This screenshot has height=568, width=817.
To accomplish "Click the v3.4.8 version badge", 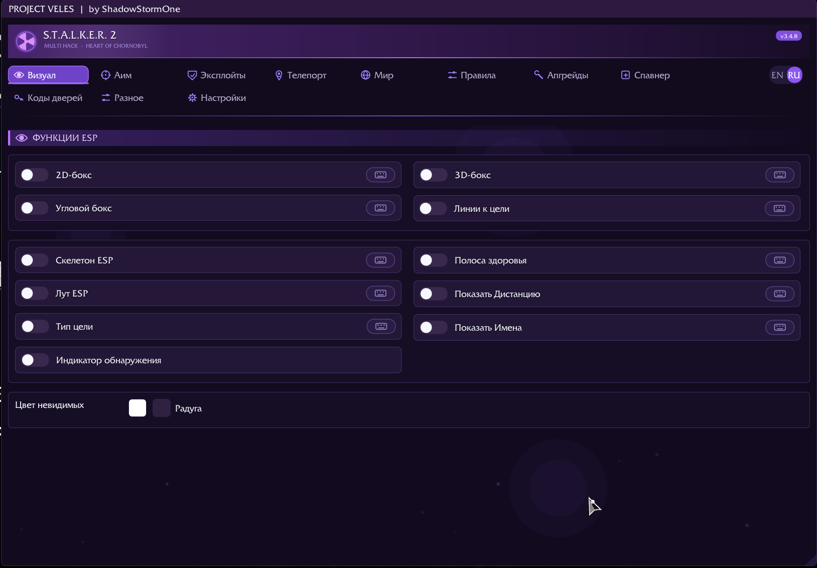I will pos(789,36).
